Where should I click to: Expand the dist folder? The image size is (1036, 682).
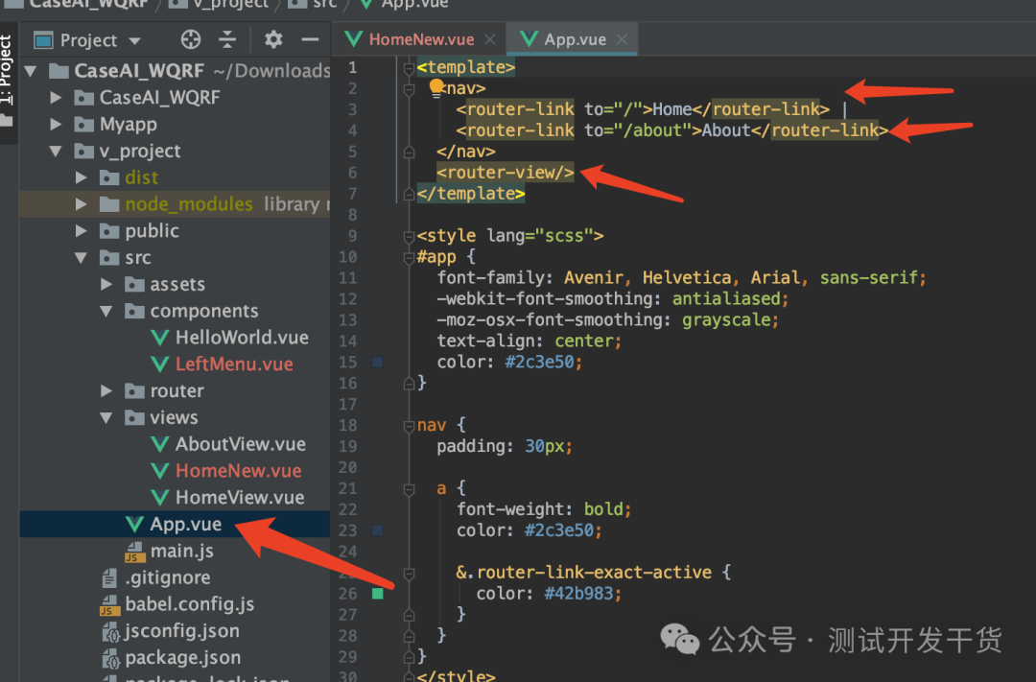[81, 177]
